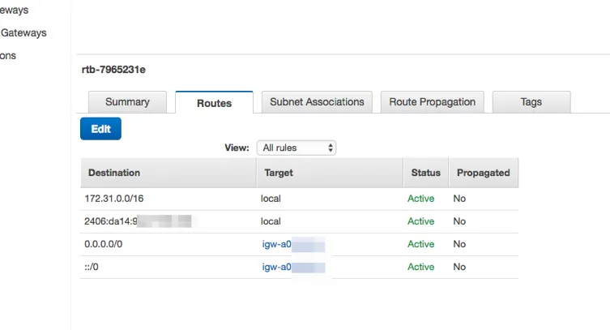Open the Subnet Associations tab
Viewport: 610px width, 330px height.
coord(317,102)
